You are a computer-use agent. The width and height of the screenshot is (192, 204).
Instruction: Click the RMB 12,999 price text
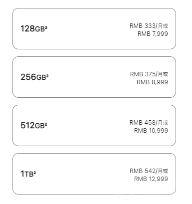(151, 179)
